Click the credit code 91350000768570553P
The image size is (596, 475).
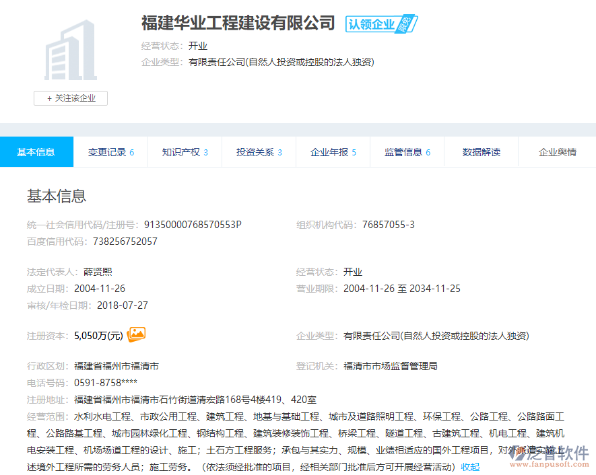tap(193, 225)
